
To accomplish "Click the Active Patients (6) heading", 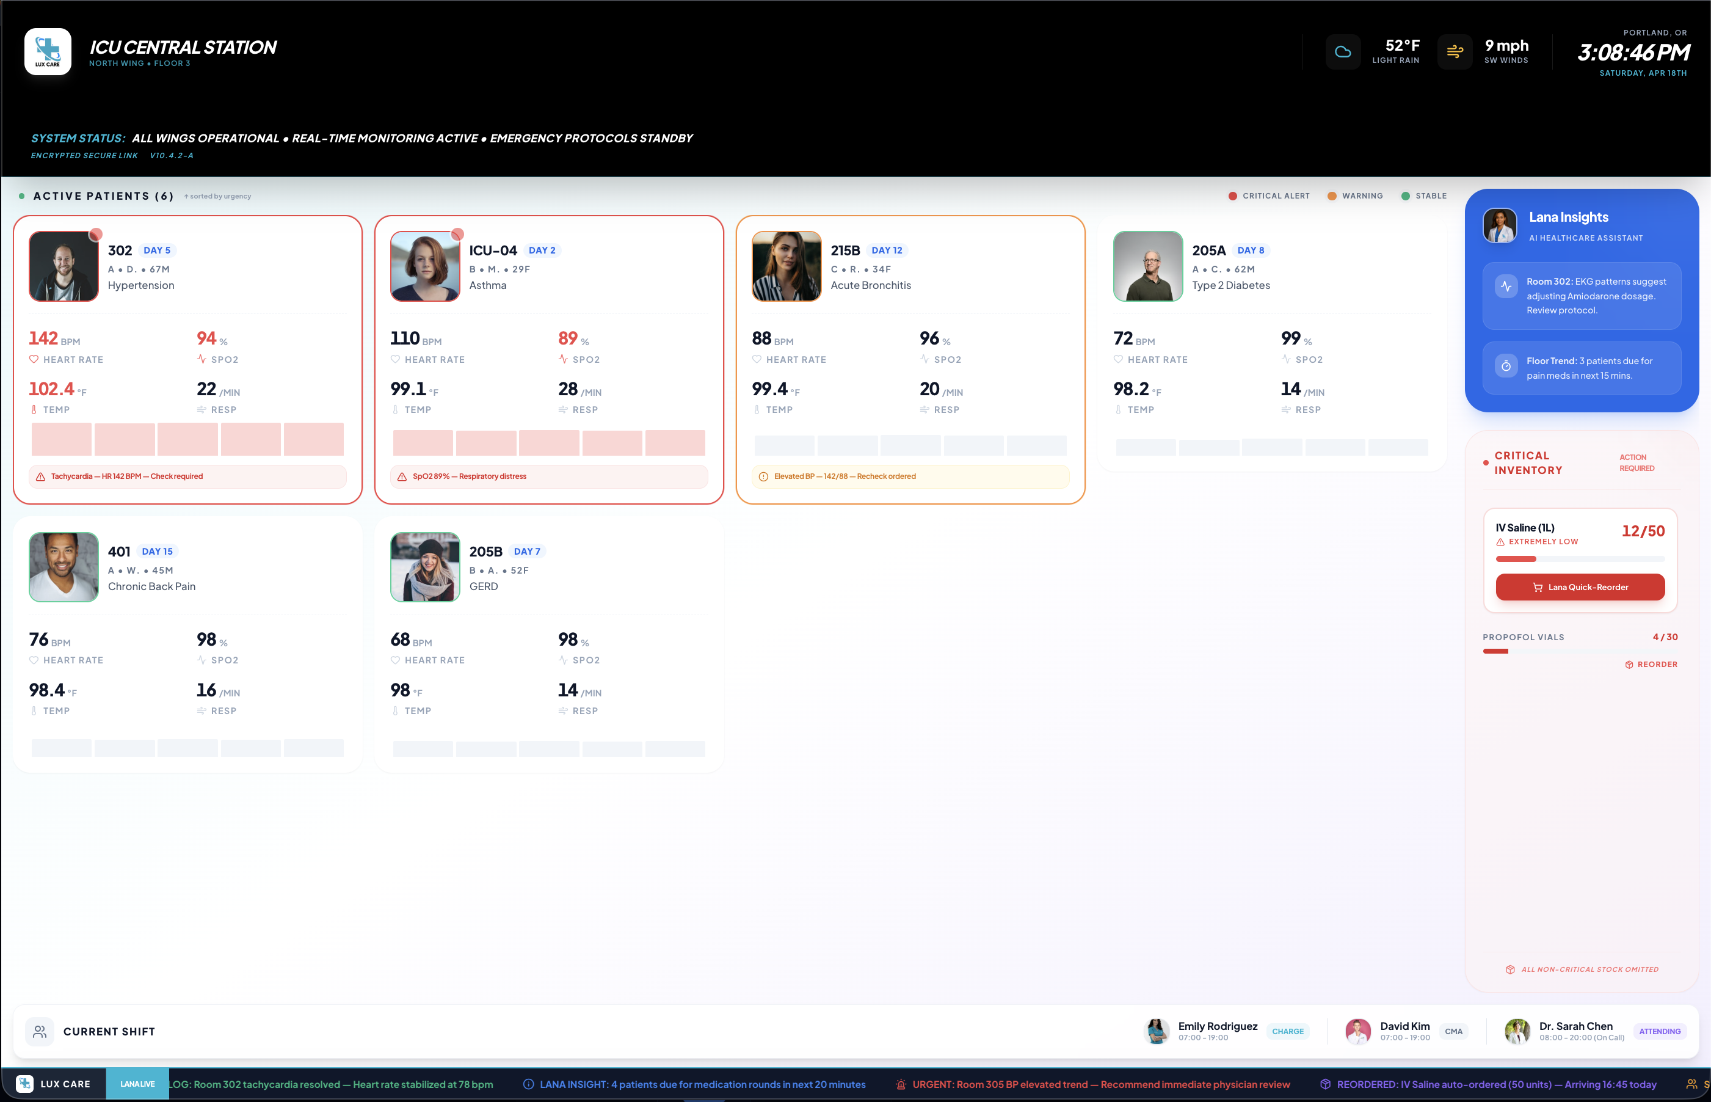I will 104,196.
